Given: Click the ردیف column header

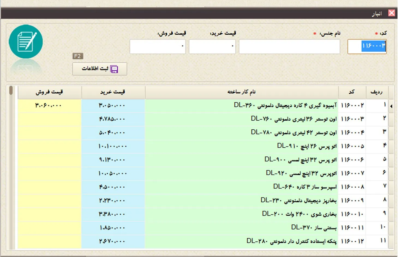Looking at the screenshot, I should (377, 92).
